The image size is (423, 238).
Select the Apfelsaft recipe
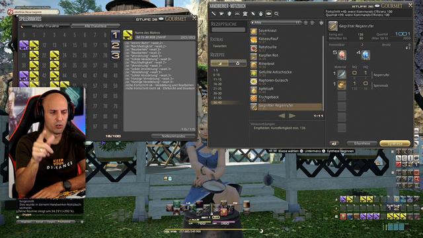pyautogui.click(x=286, y=90)
